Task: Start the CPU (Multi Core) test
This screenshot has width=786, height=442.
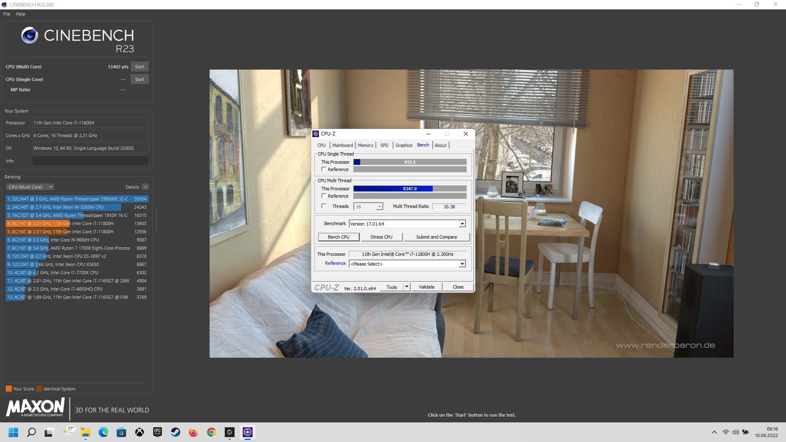Action: coord(140,67)
